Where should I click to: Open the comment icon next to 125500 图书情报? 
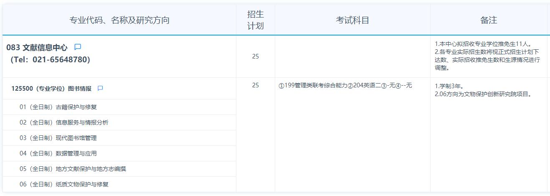pyautogui.click(x=100, y=89)
